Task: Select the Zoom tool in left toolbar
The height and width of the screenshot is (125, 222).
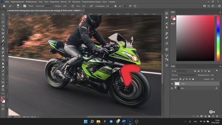Action: (3, 90)
